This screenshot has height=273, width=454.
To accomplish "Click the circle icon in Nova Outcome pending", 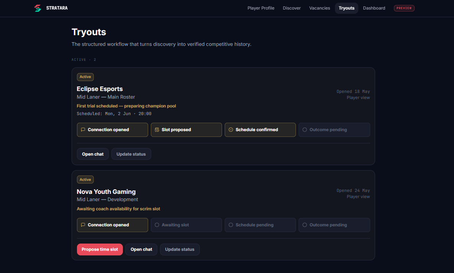I will (305, 225).
